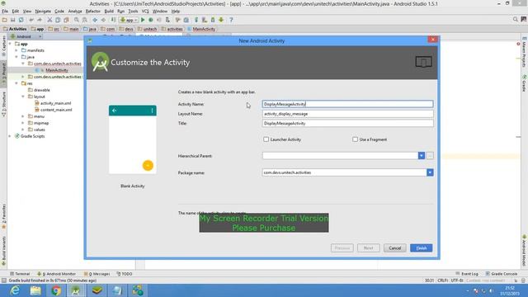Click the Activity Name input field
528x297 pixels.
pyautogui.click(x=347, y=104)
